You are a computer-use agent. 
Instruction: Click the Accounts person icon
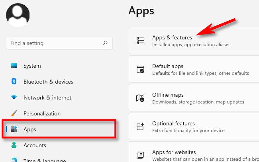point(14,145)
